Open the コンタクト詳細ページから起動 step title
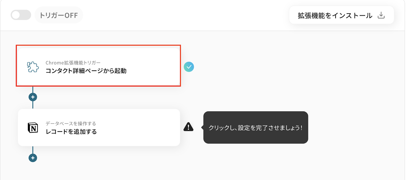Viewport: 408px width, 180px height. (86, 71)
